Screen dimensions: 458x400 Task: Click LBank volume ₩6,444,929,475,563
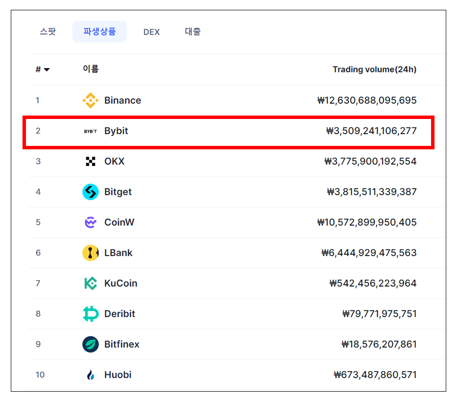[x=369, y=253]
